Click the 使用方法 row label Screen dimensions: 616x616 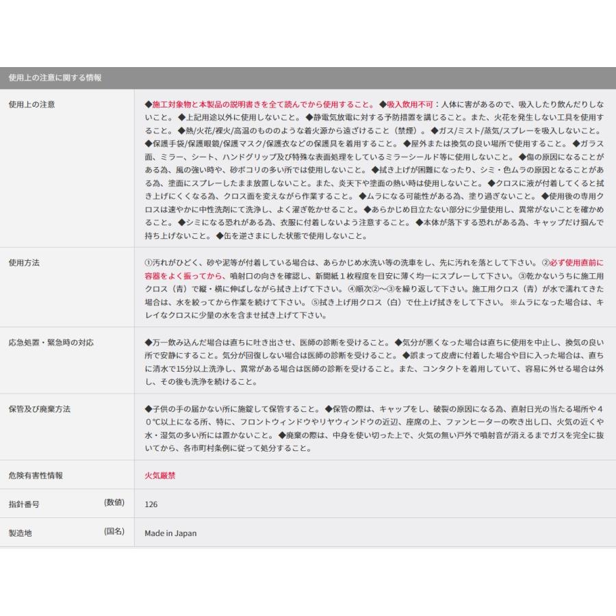[x=24, y=263]
